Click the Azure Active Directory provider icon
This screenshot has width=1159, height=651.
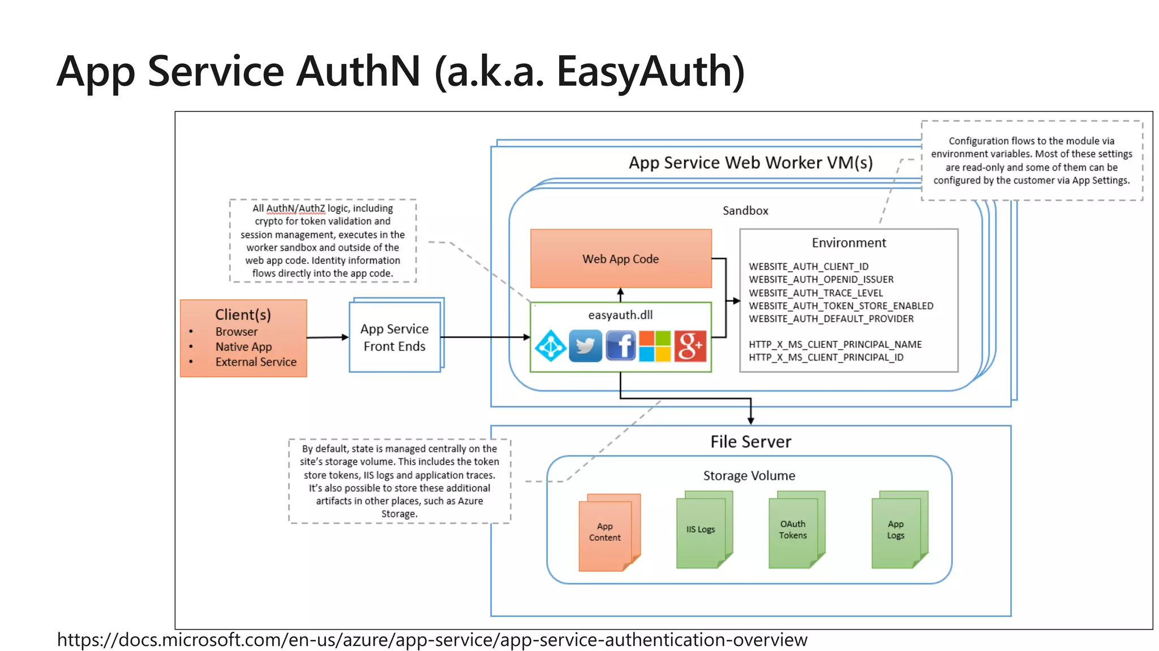coord(551,346)
